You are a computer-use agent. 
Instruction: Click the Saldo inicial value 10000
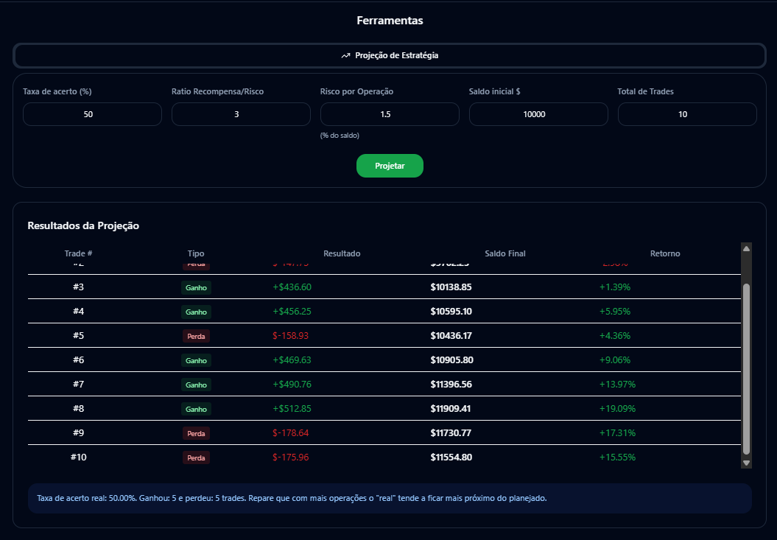[x=538, y=114]
